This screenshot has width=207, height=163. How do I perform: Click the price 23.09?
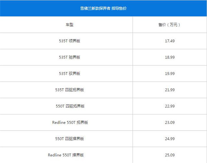coord(170,122)
